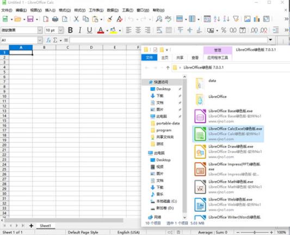This screenshot has height=235, width=290.
Task: Open the Paste options dropdown arrow
Action: click(101, 19)
